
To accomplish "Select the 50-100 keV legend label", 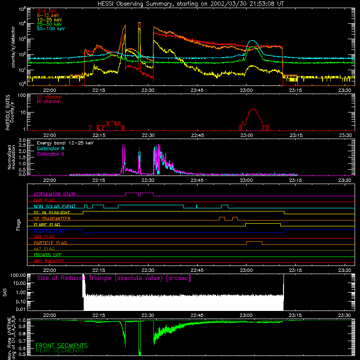I will coord(51,29).
